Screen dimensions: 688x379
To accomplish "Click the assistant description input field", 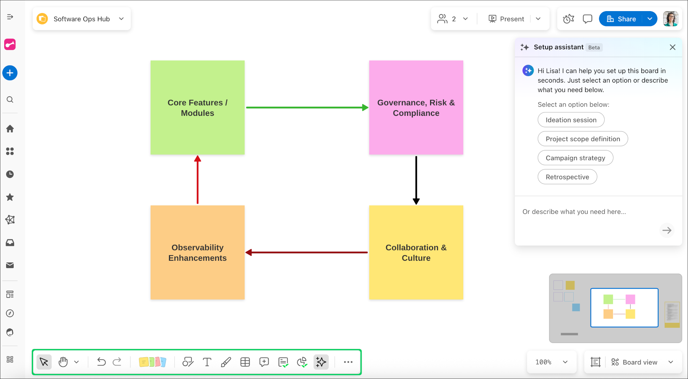I will click(x=589, y=212).
